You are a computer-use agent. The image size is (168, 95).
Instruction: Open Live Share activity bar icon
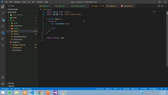(x=3, y=39)
